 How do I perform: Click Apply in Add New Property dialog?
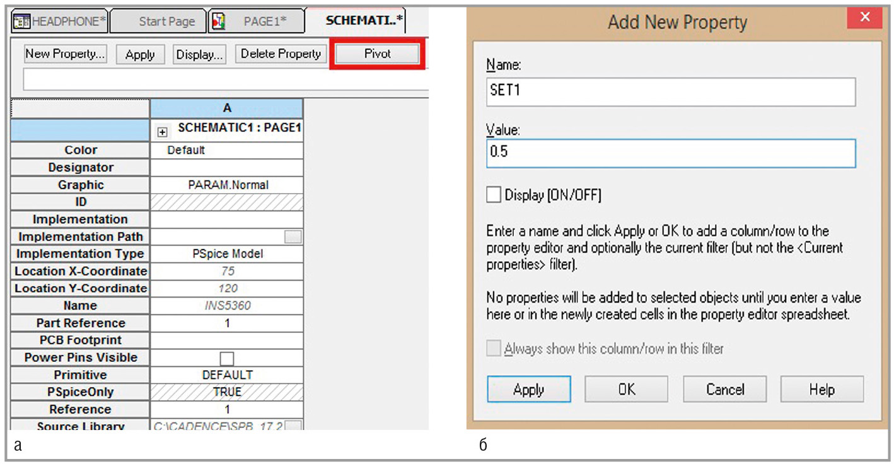coord(528,390)
